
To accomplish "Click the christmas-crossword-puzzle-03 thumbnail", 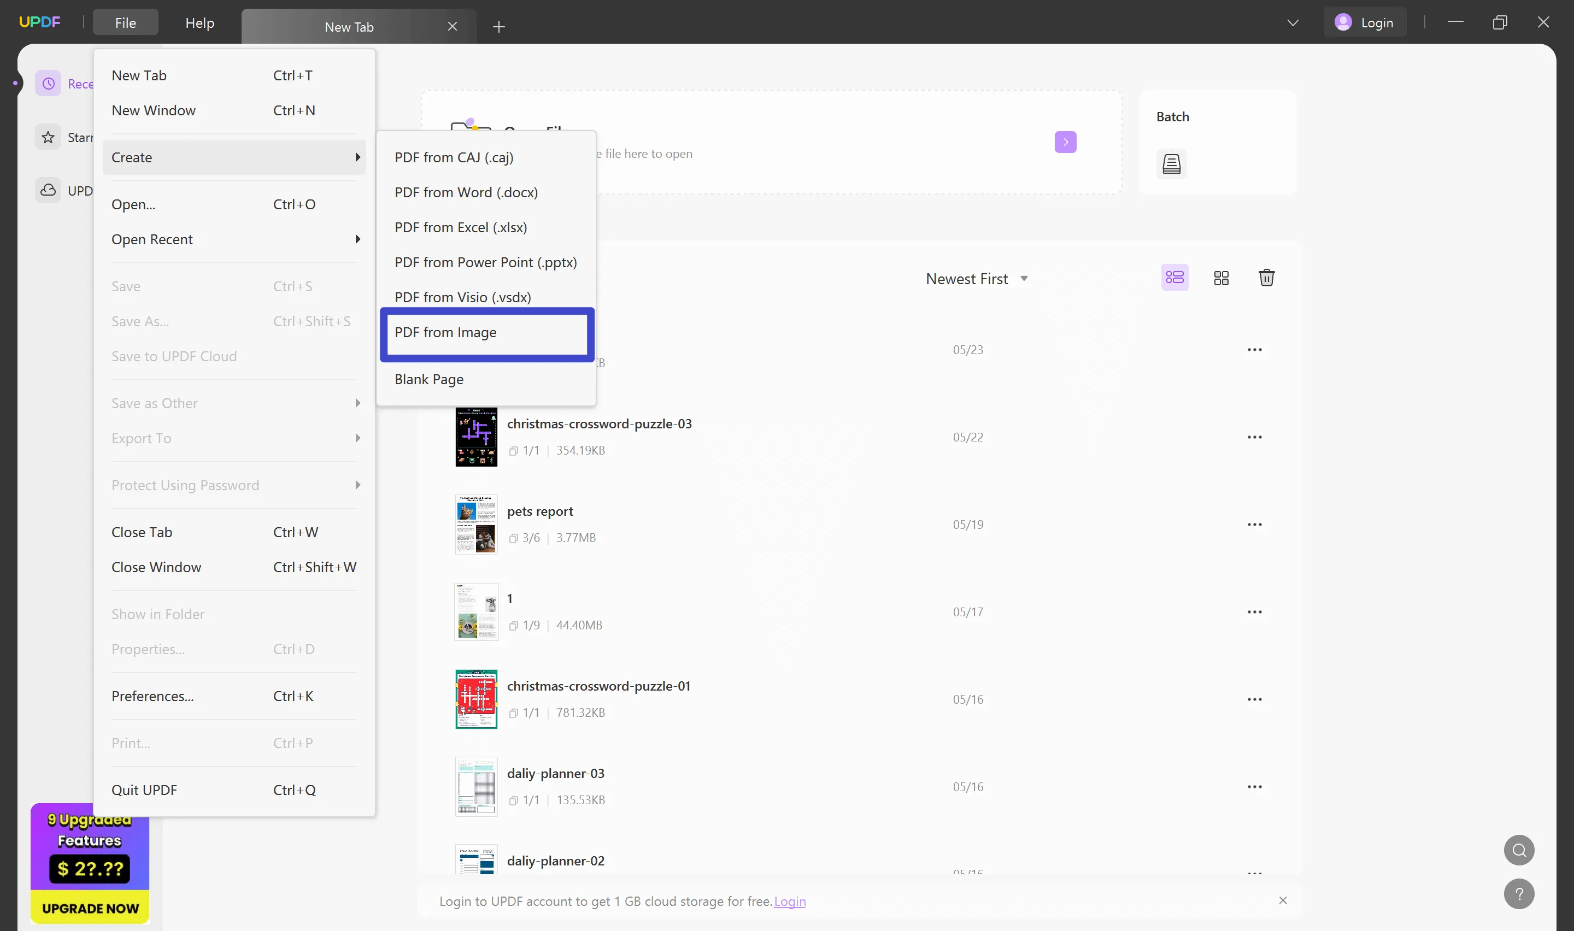I will tap(475, 435).
